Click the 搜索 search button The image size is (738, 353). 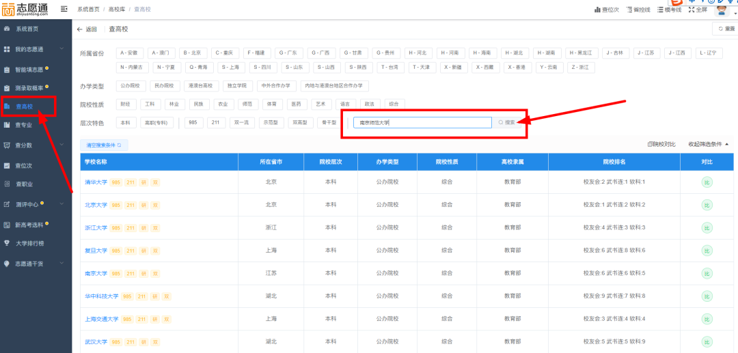click(506, 123)
